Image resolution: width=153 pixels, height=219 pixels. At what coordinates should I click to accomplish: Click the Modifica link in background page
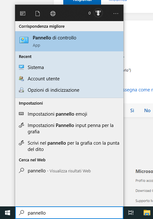(x=118, y=1)
